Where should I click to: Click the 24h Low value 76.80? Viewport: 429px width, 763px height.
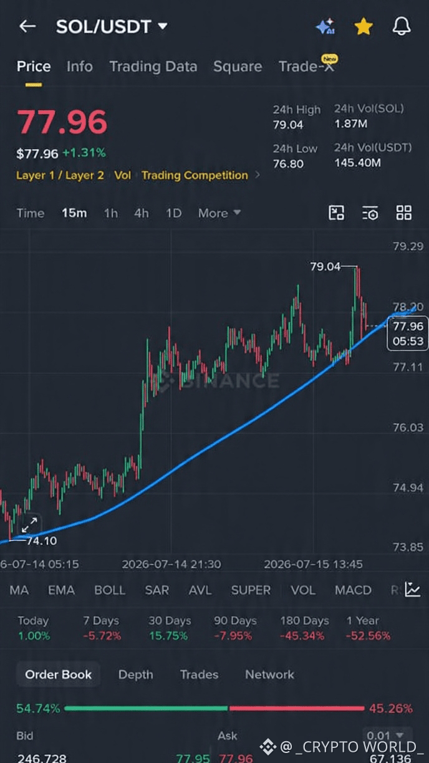pyautogui.click(x=288, y=163)
